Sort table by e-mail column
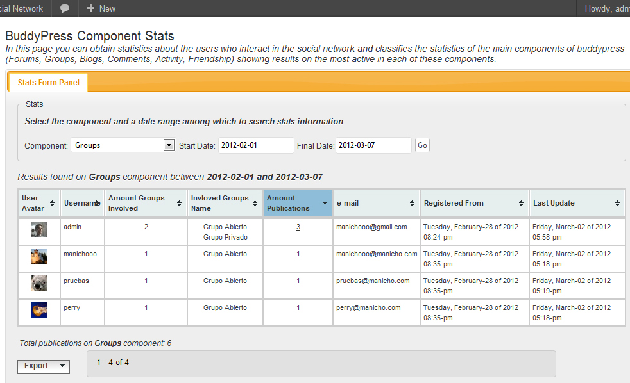The image size is (630, 383). tap(376, 203)
